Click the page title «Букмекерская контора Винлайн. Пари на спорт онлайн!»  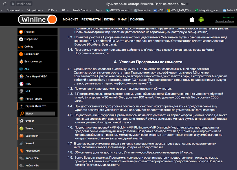(147, 4)
